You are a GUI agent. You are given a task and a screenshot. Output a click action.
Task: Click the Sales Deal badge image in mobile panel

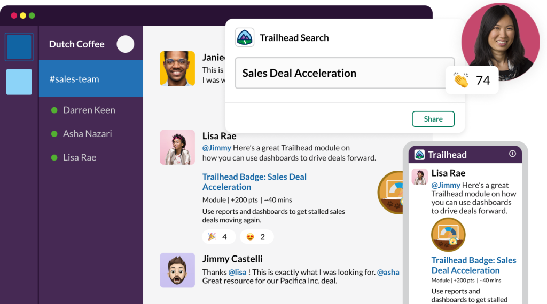click(x=448, y=235)
